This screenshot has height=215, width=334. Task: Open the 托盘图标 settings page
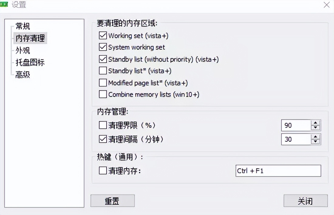point(30,63)
